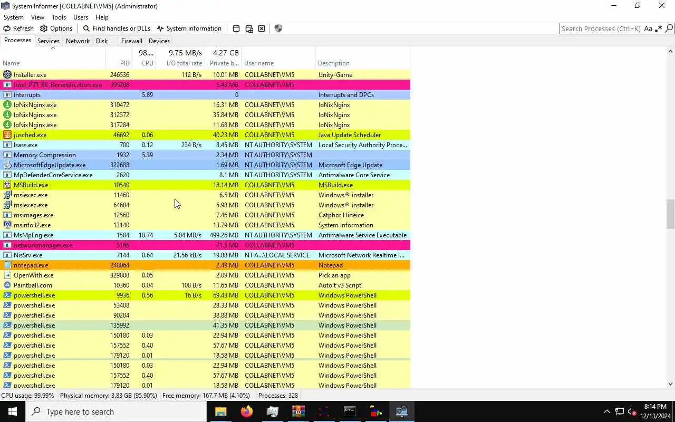Select powershell.exe with PID 135992
The height and width of the screenshot is (422, 675).
(x=205, y=325)
